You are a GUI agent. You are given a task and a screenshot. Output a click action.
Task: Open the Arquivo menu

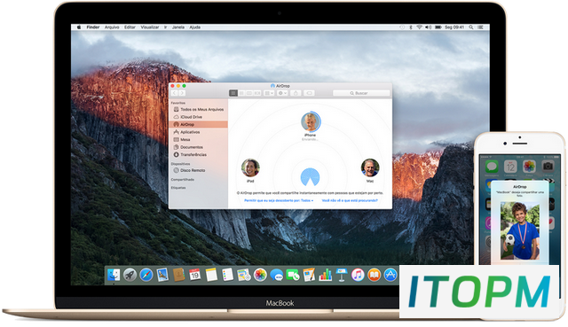112,27
